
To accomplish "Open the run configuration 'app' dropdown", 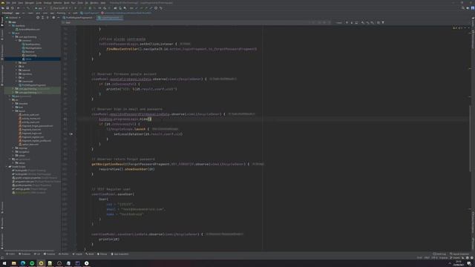I will (40, 8).
